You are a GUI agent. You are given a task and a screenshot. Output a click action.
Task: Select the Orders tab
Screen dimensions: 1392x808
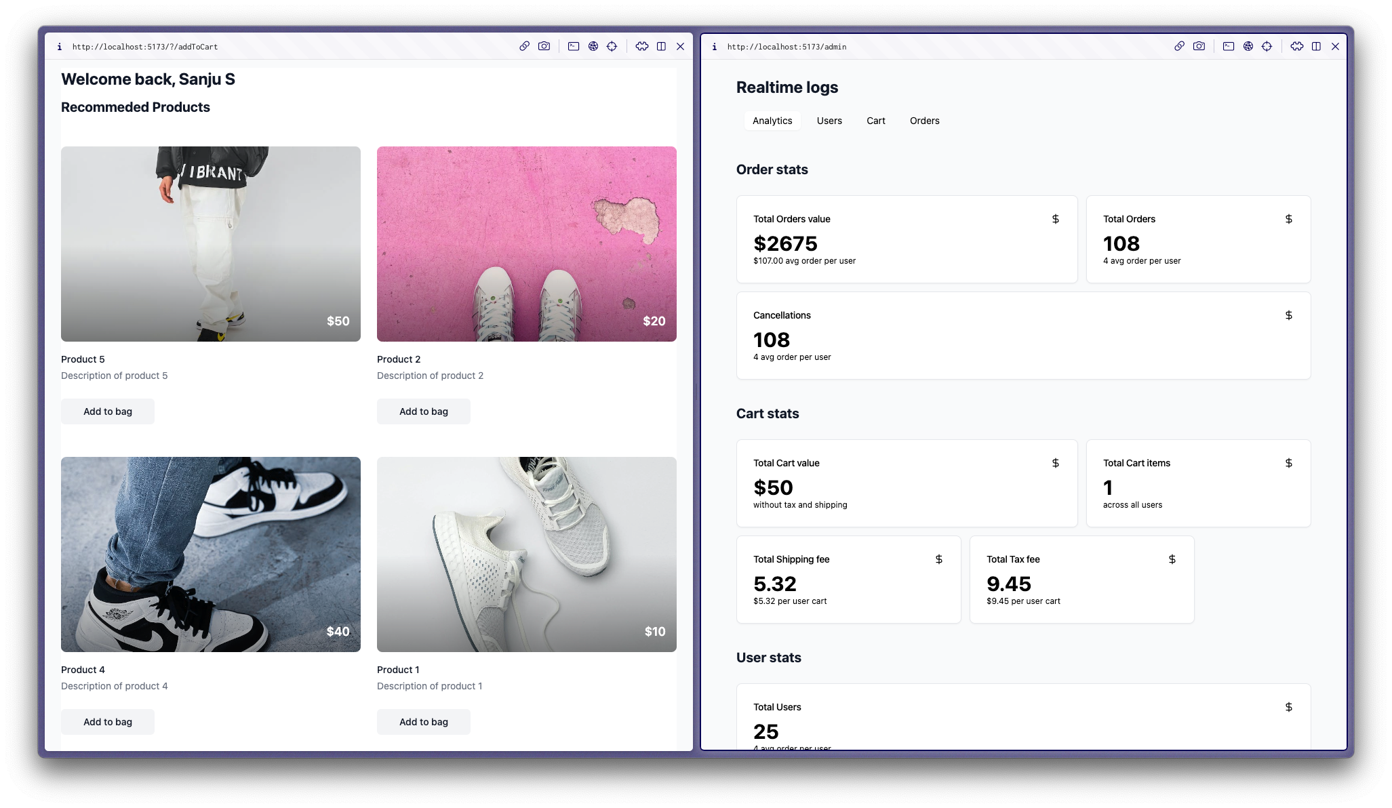point(924,121)
